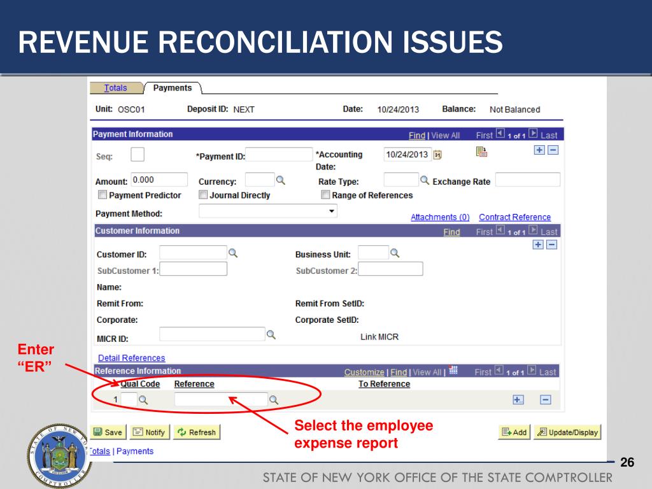This screenshot has width=652, height=489.
Task: Click Find in Reference Information header
Action: pyautogui.click(x=399, y=372)
